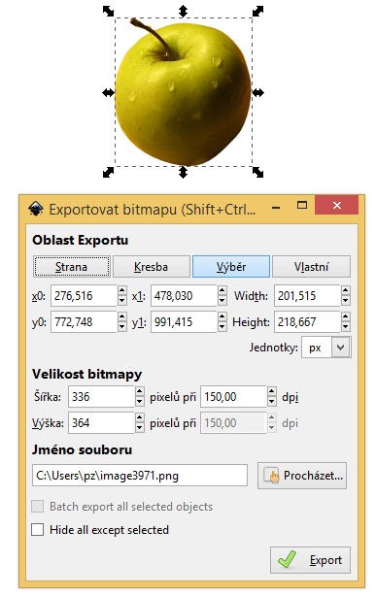Decrease Šířka value with down arrow

click(x=140, y=402)
